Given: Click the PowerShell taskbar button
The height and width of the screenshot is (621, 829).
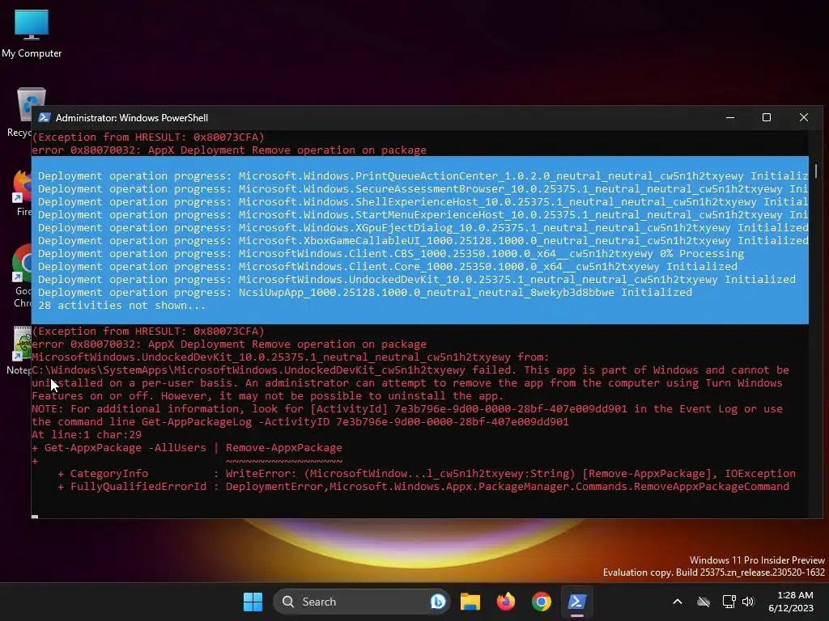Looking at the screenshot, I should tap(576, 602).
